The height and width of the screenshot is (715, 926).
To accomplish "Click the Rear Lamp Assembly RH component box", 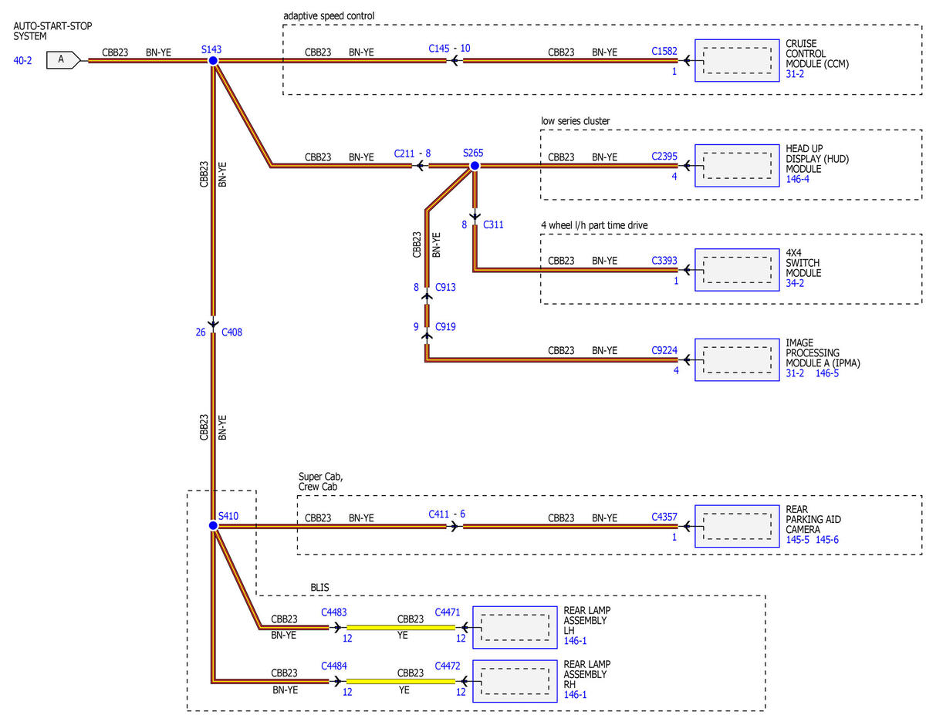I will coord(515,680).
